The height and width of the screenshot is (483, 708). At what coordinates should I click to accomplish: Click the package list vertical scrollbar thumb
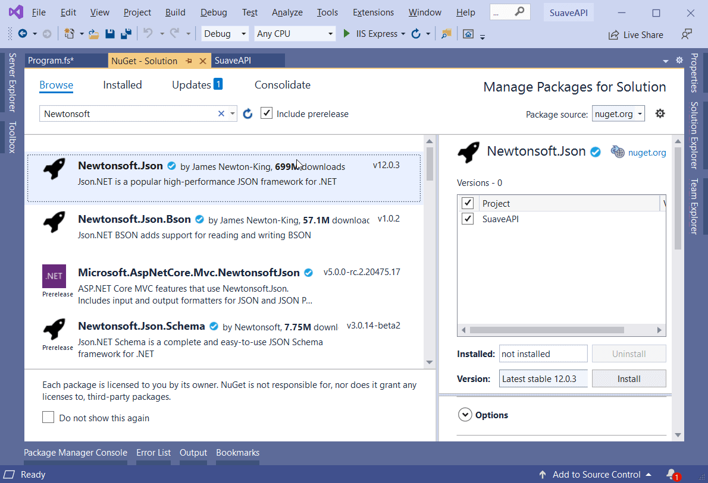tap(430, 164)
